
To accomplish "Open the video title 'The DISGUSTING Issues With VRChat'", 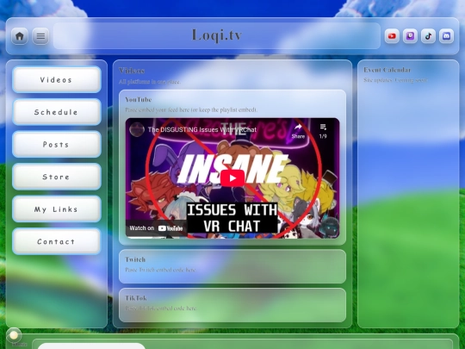I will (x=202, y=129).
